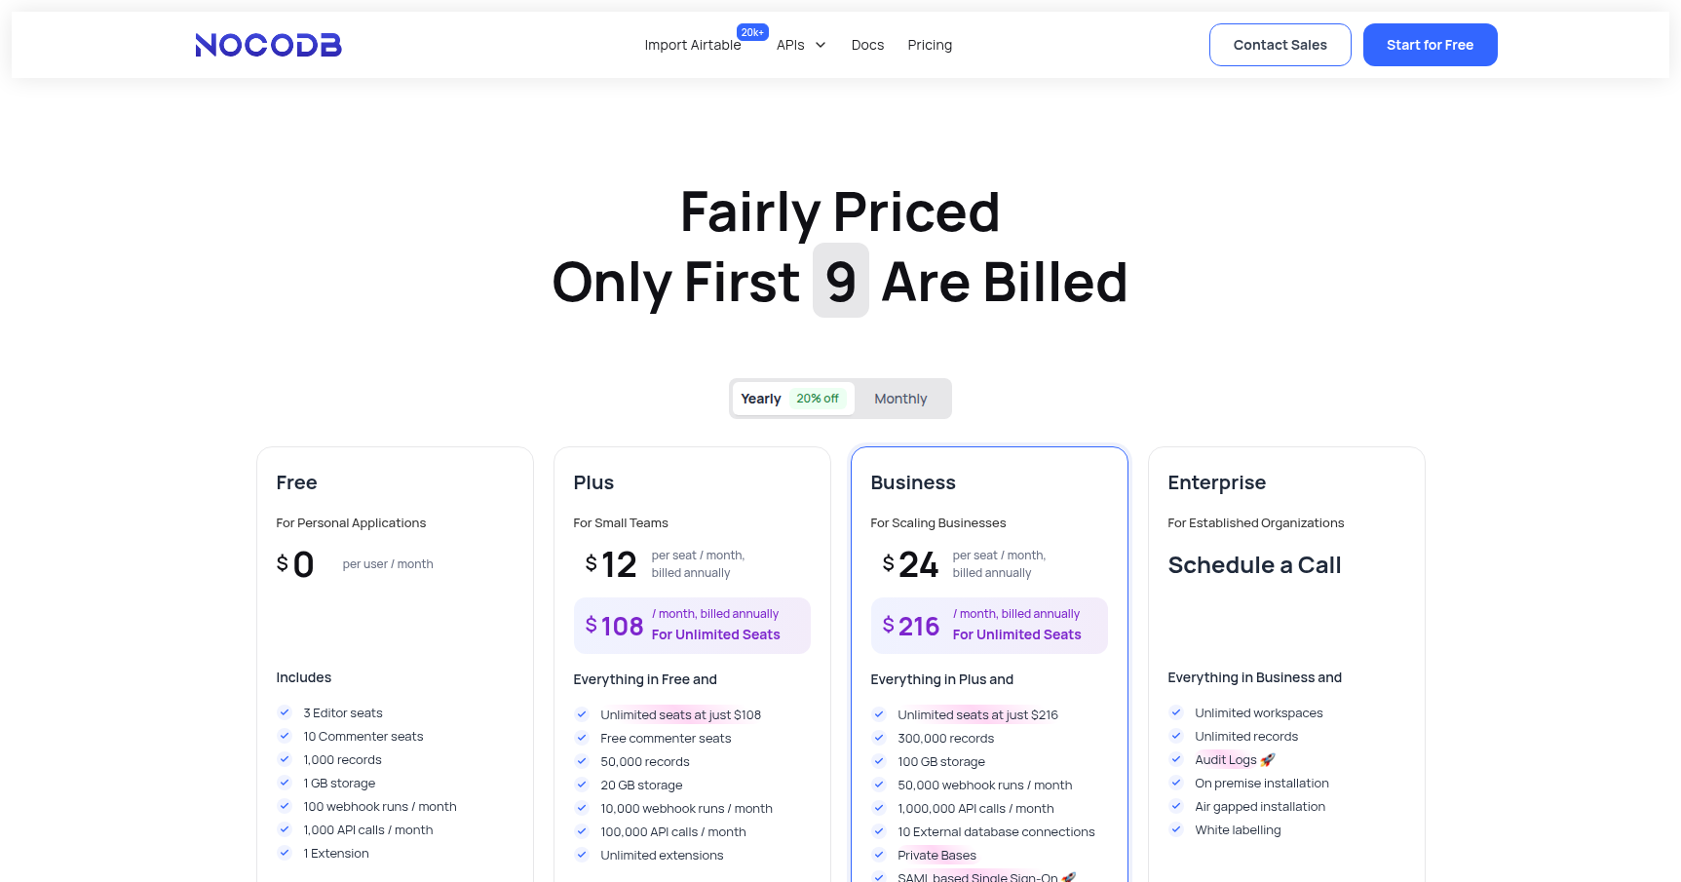1681x882 pixels.
Task: Click the checkmark beside 50,000 records
Action: pos(582,761)
